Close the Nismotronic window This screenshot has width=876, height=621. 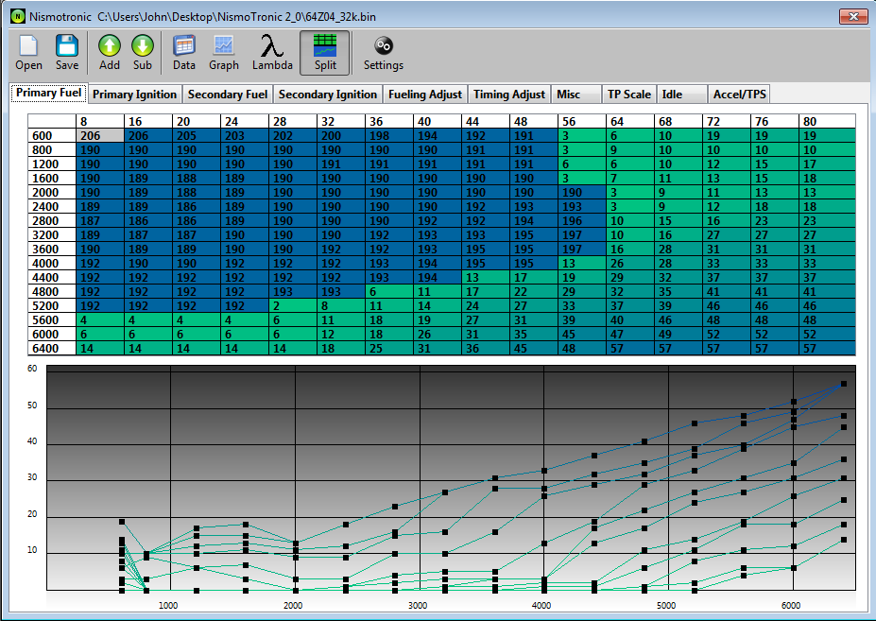tap(852, 15)
